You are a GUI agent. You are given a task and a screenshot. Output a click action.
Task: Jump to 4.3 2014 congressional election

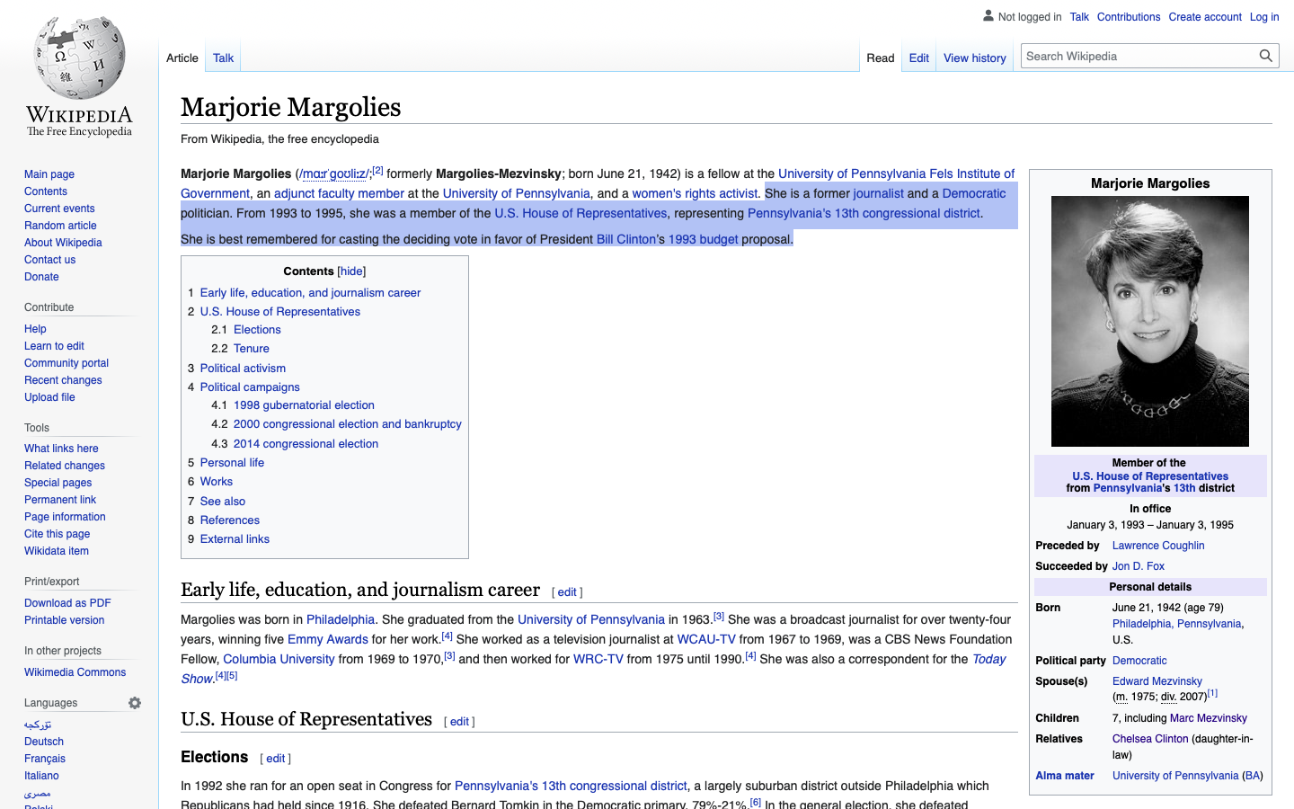[295, 444]
